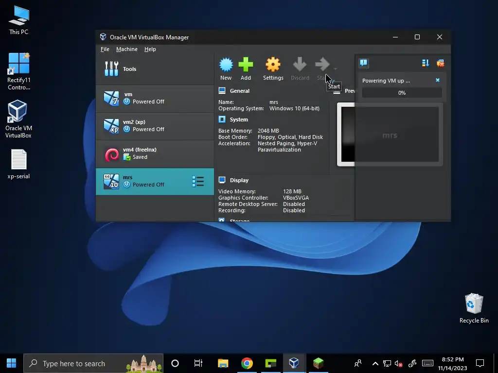
Task: Open Cortana circle on taskbar
Action: [175, 363]
